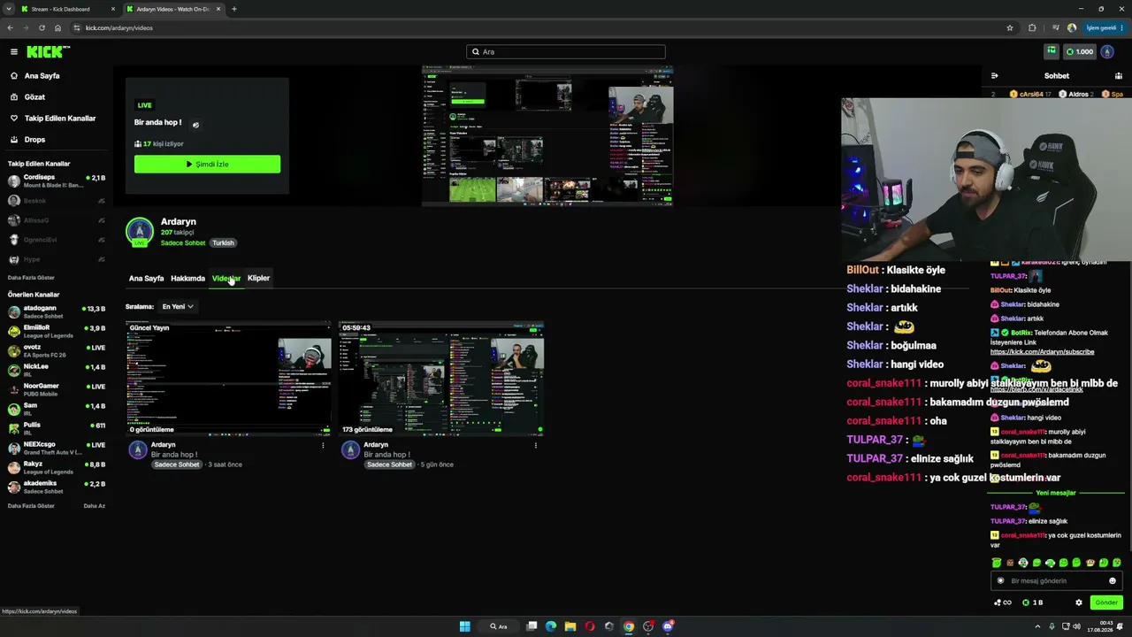1132x637 pixels.
Task: Click the Gönder send button
Action: click(x=1106, y=602)
